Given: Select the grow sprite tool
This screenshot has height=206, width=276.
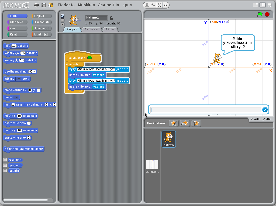Looking at the screenshot, I should pyautogui.click(x=159, y=5).
